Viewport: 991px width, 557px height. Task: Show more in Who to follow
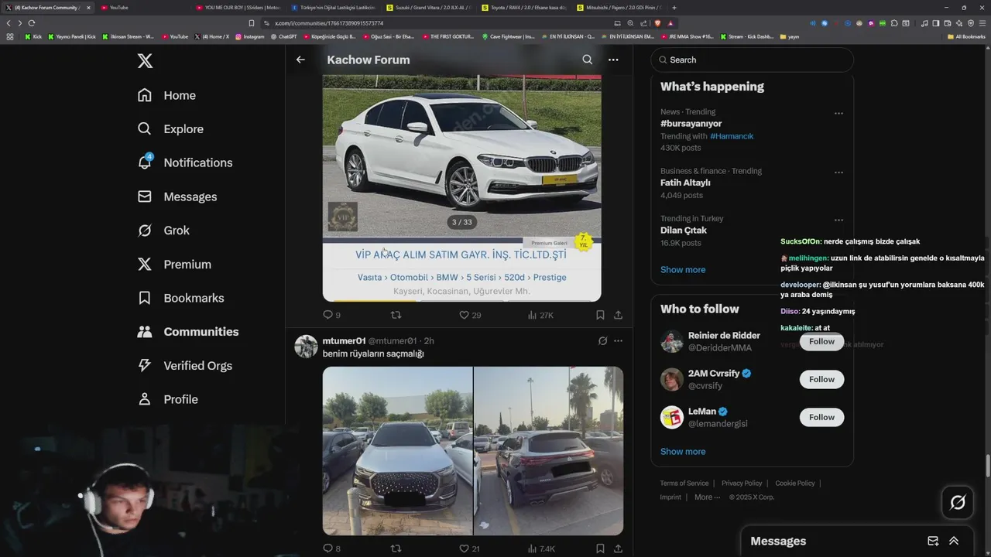click(x=683, y=452)
